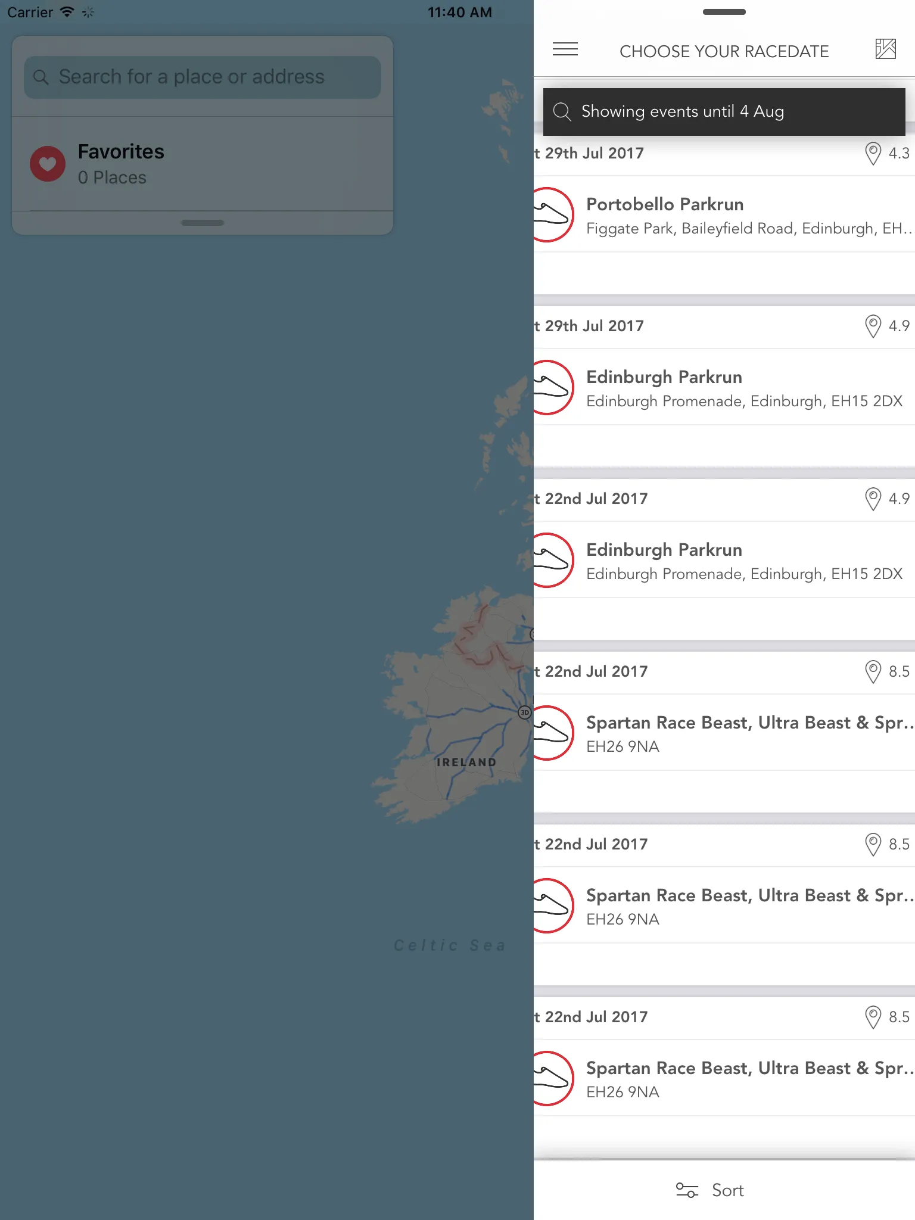The height and width of the screenshot is (1220, 915).
Task: Open the Favorites 0 Places row
Action: [203, 164]
